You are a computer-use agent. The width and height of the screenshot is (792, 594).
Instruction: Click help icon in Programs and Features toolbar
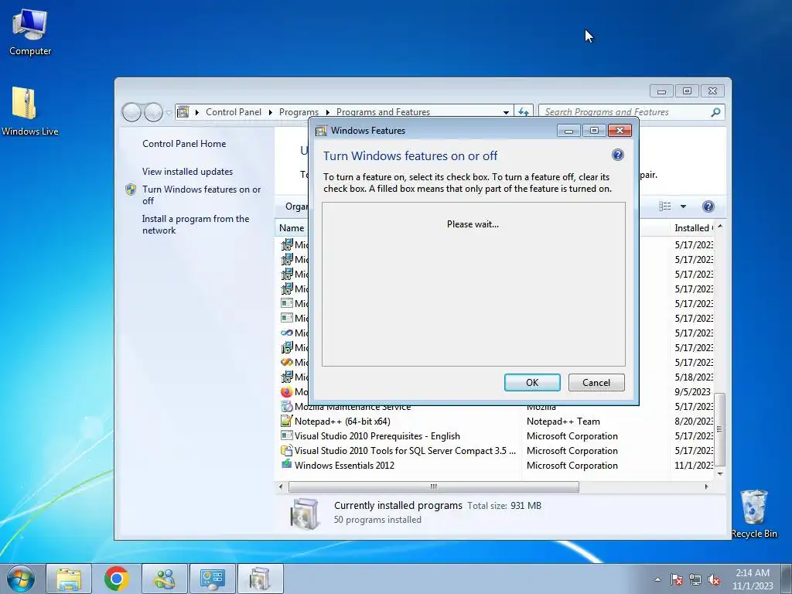(708, 206)
